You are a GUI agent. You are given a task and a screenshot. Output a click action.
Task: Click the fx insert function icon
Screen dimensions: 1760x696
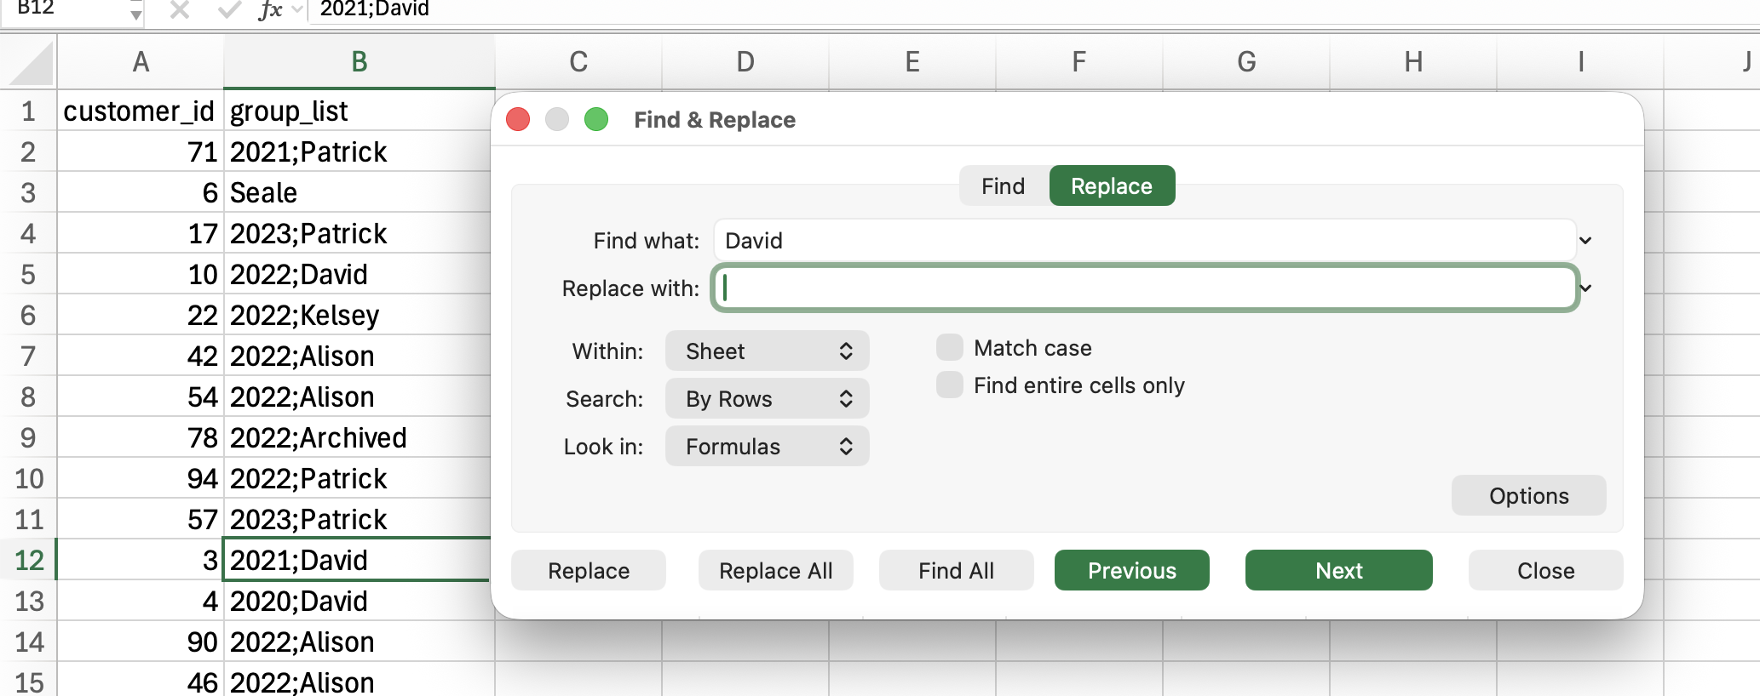[271, 9]
